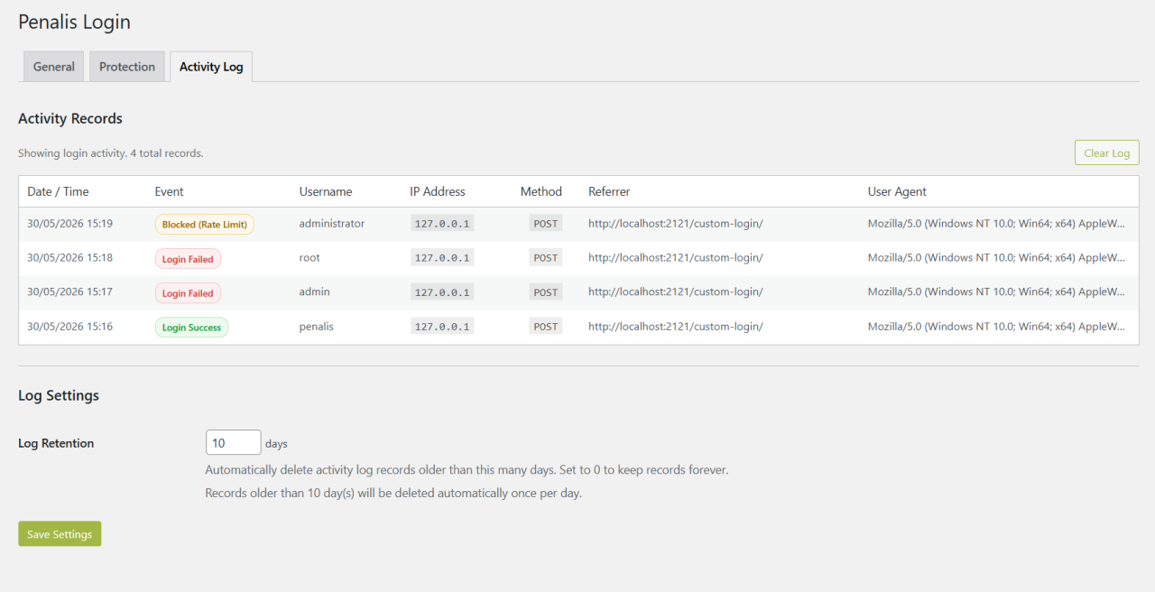Click the Activity Records heading
The height and width of the screenshot is (592, 1155).
point(70,118)
